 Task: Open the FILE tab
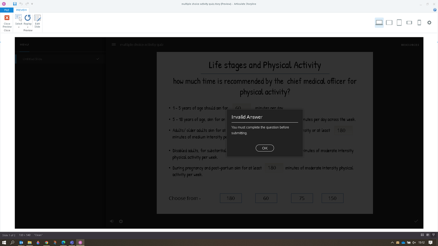(7, 10)
